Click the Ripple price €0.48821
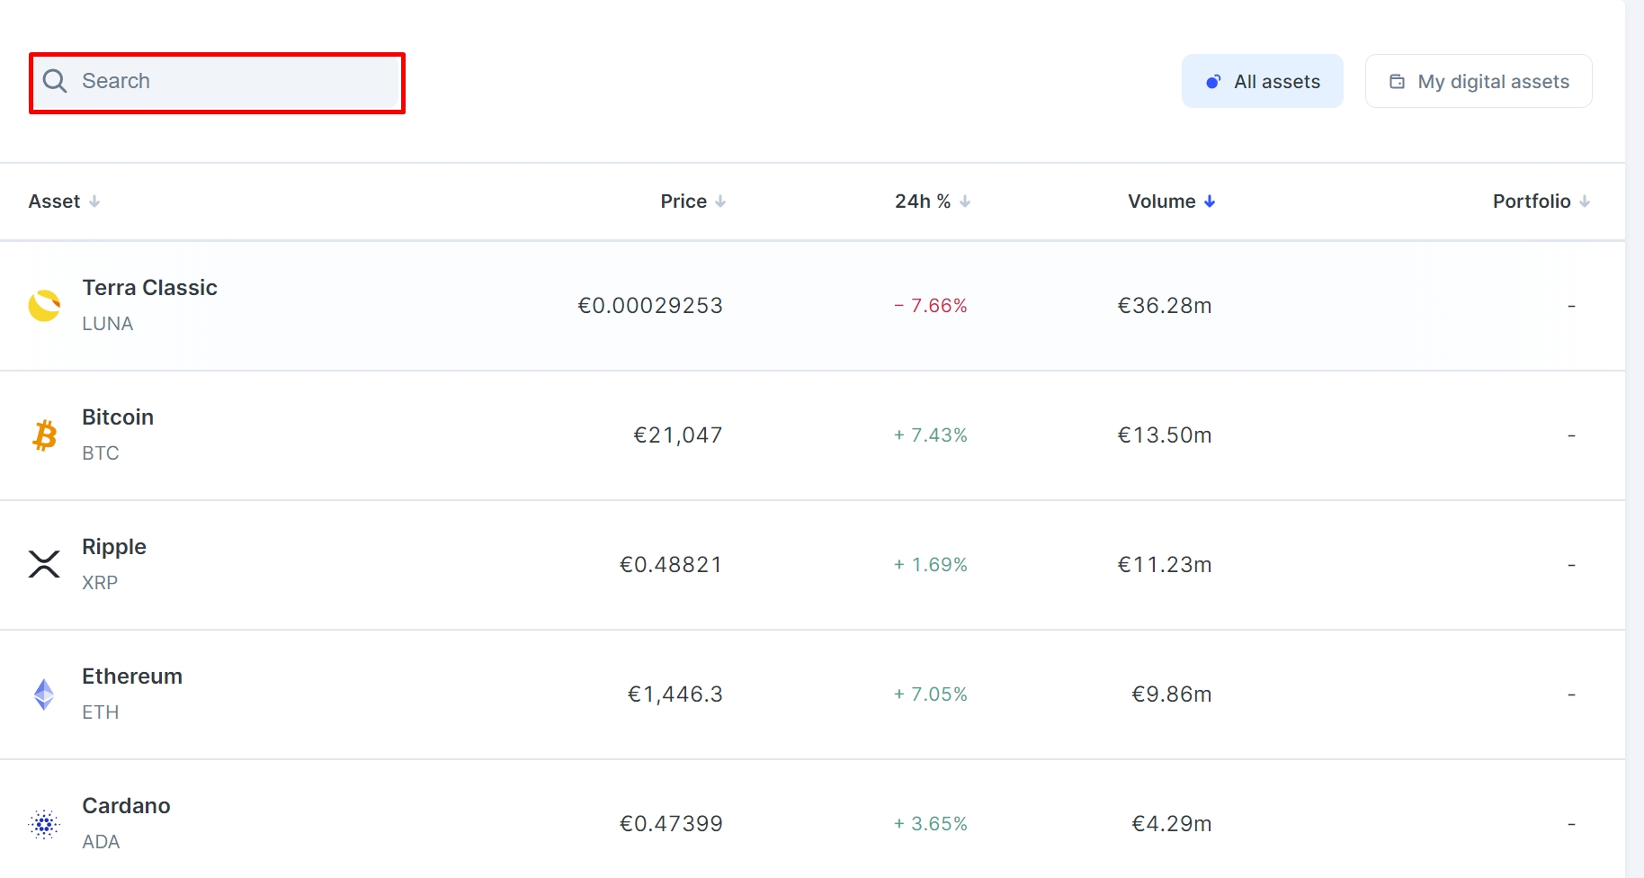 pos(671,565)
